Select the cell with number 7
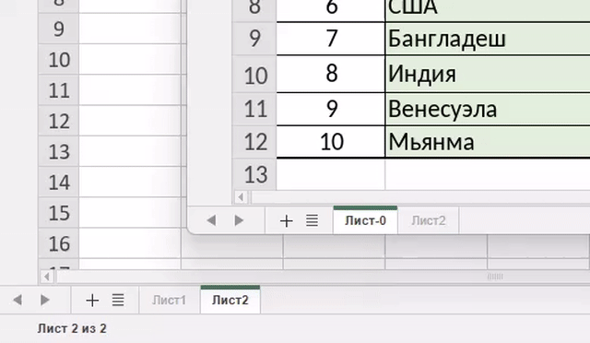The height and width of the screenshot is (343, 590). [331, 39]
